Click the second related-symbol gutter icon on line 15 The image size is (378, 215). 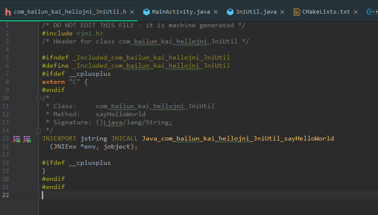coord(27,139)
